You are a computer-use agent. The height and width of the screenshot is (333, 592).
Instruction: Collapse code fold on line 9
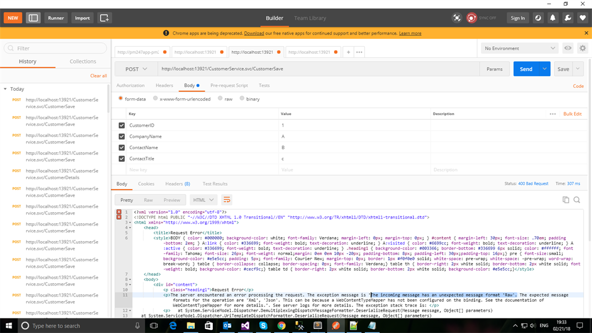pos(130,284)
